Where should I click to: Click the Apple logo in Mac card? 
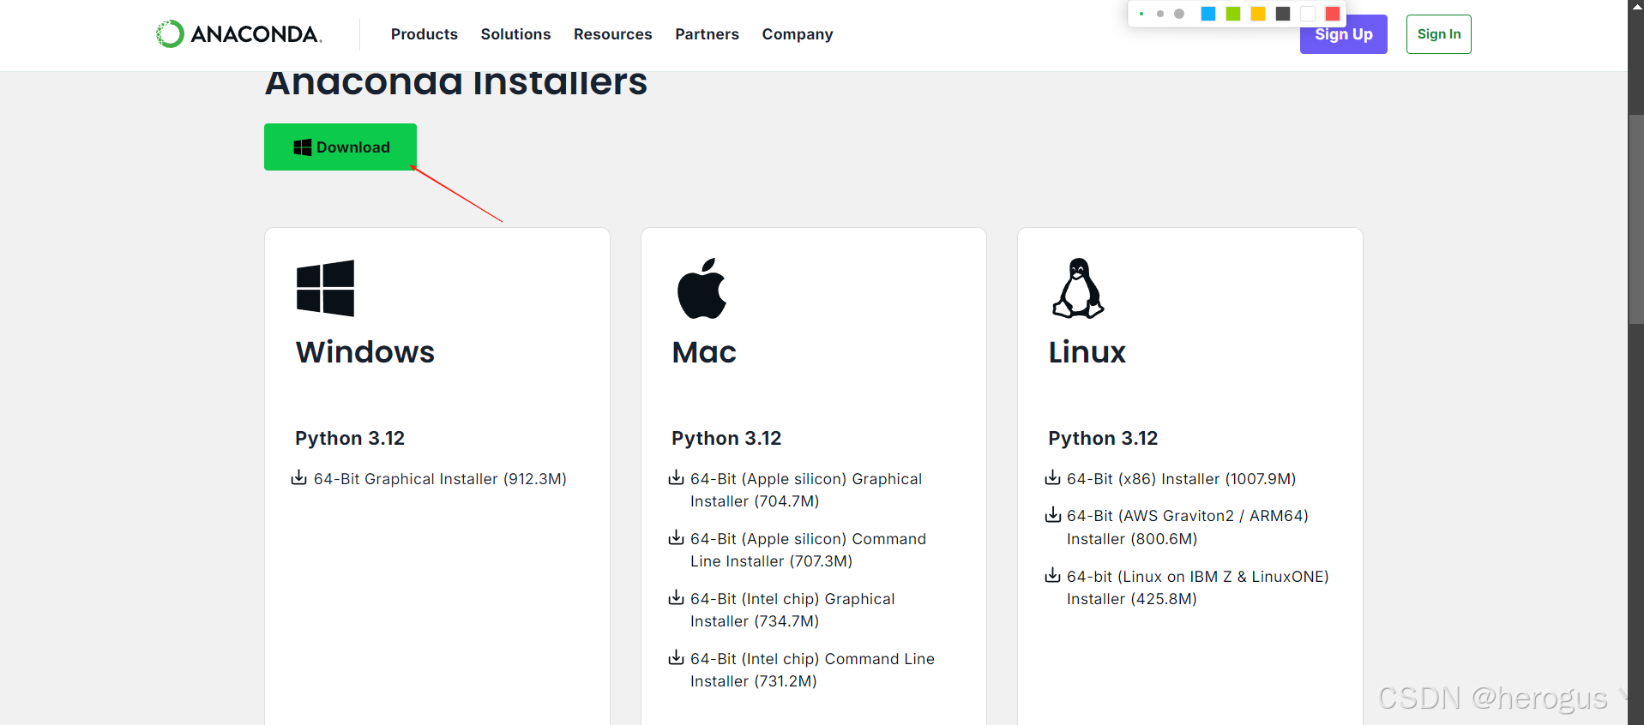pyautogui.click(x=702, y=288)
